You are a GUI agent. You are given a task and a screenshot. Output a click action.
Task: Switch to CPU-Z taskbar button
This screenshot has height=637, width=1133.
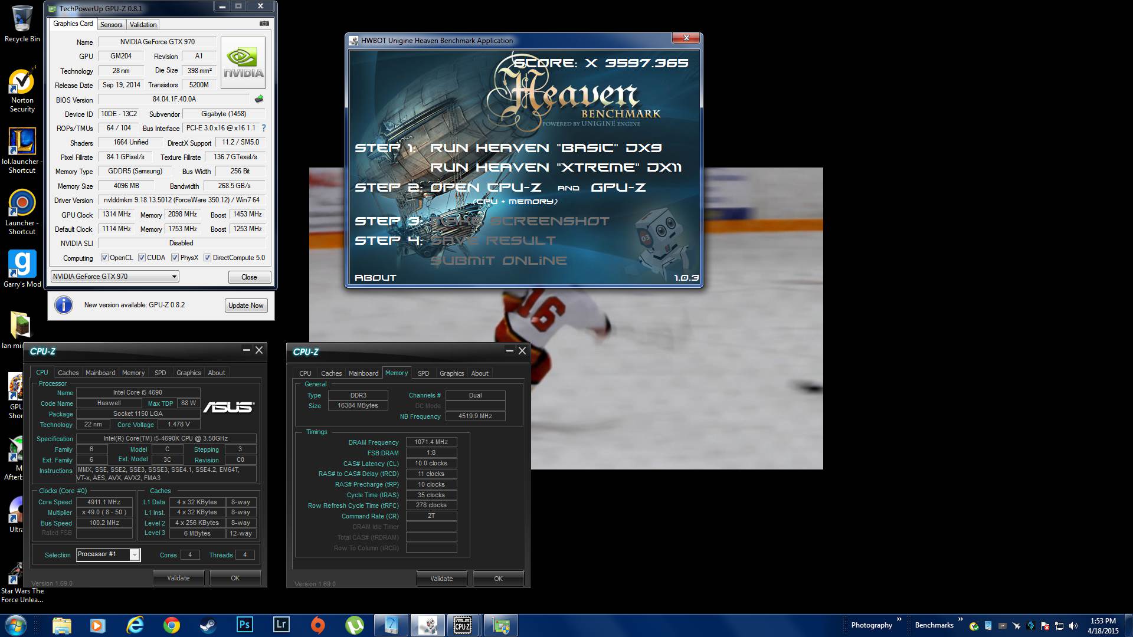463,625
